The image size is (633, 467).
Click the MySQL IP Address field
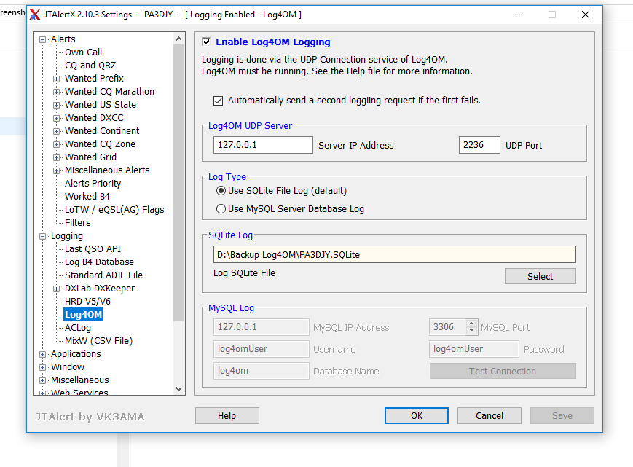point(262,327)
